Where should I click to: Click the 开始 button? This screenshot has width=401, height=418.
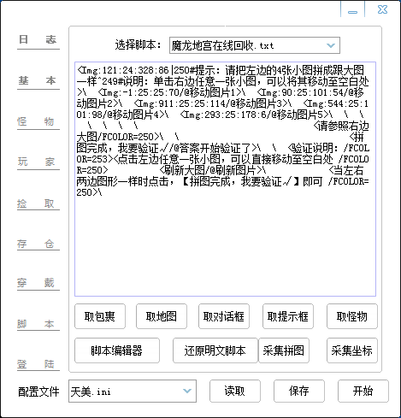coord(363,391)
